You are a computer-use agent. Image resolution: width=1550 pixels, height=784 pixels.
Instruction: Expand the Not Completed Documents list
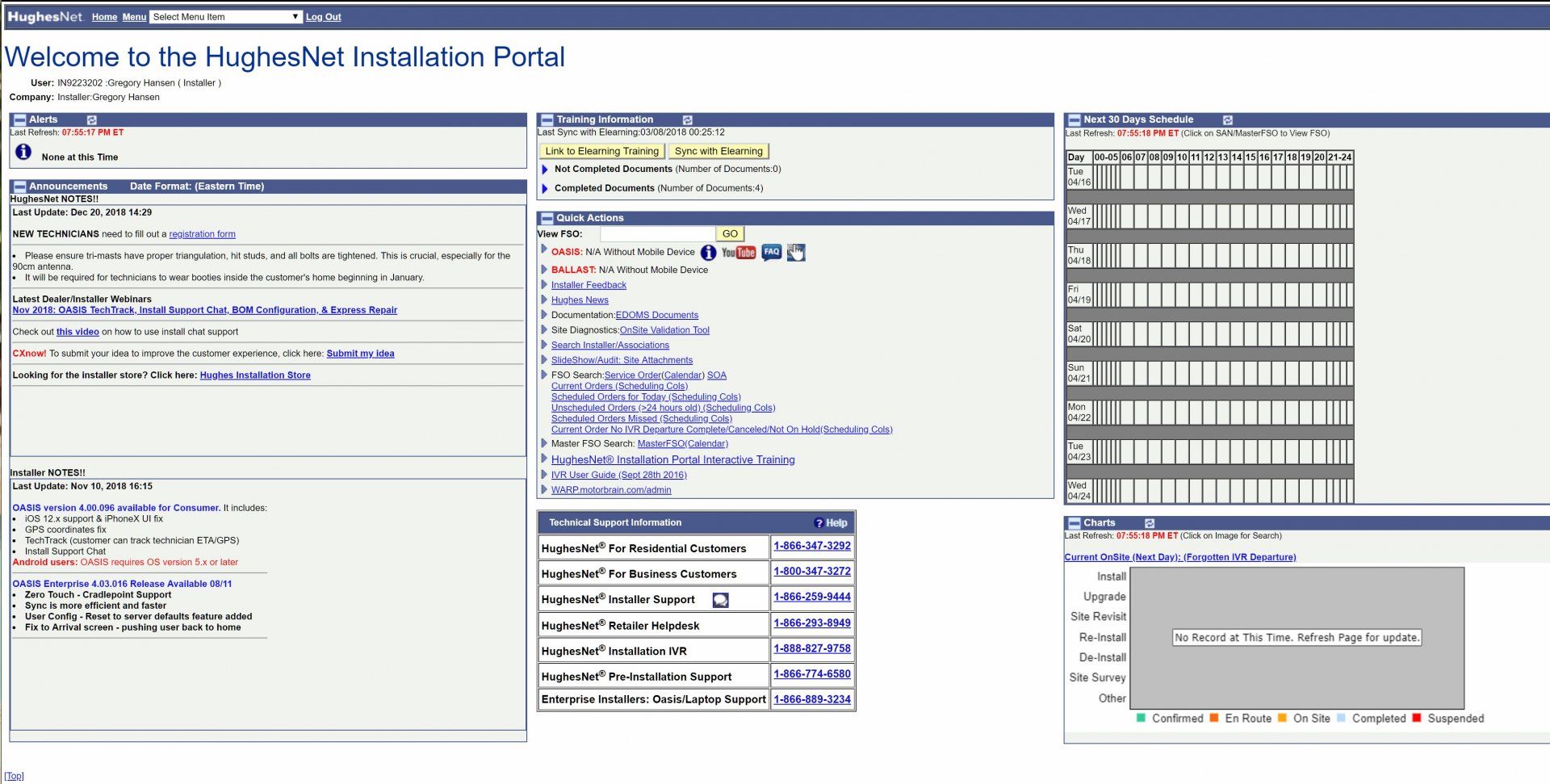point(545,170)
